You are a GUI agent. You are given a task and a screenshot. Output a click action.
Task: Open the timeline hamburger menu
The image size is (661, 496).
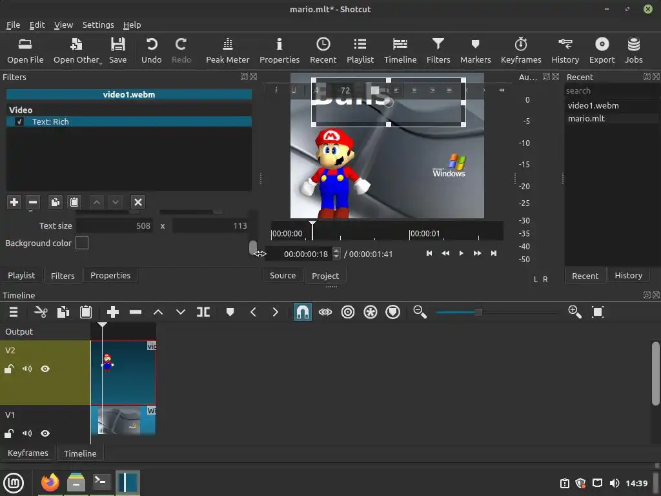click(13, 313)
